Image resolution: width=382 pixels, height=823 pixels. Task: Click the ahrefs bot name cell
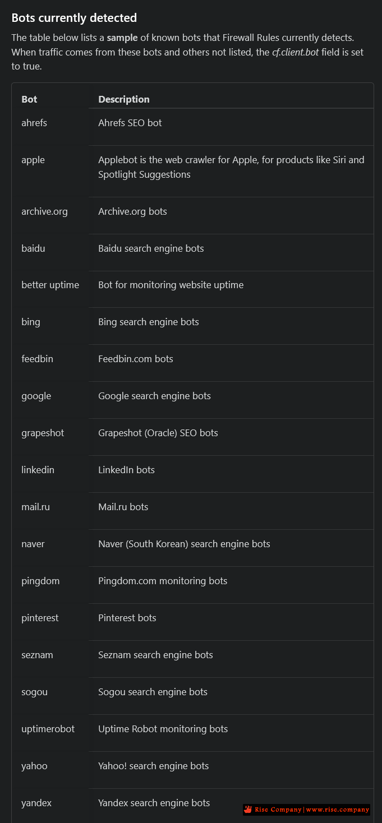tap(34, 123)
